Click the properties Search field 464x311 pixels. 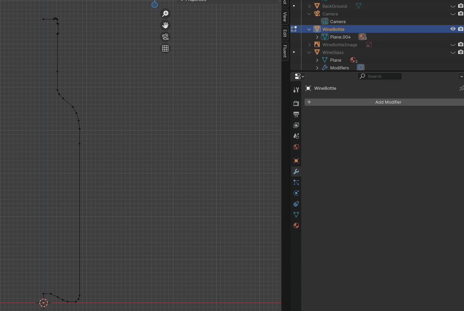pos(380,76)
